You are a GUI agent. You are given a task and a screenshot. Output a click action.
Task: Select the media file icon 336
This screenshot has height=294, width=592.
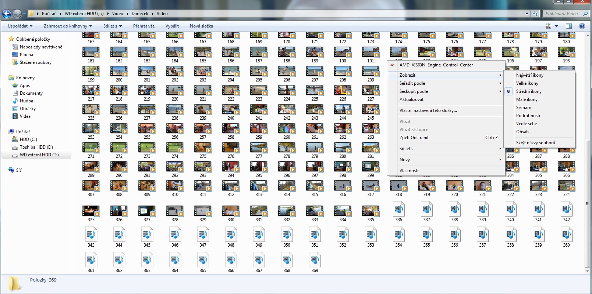click(x=398, y=209)
